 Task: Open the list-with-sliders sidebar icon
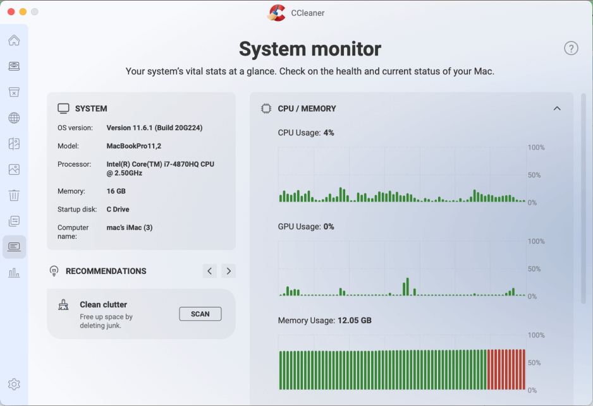[14, 221]
